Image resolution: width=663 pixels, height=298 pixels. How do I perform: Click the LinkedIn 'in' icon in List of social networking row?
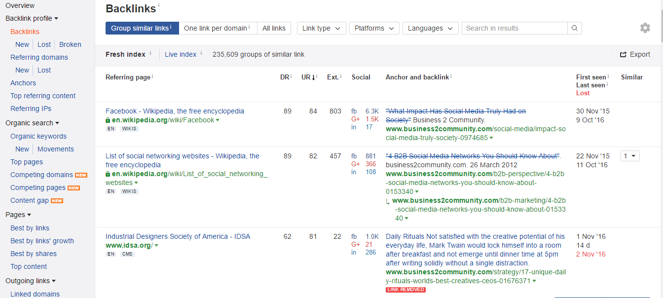click(354, 172)
